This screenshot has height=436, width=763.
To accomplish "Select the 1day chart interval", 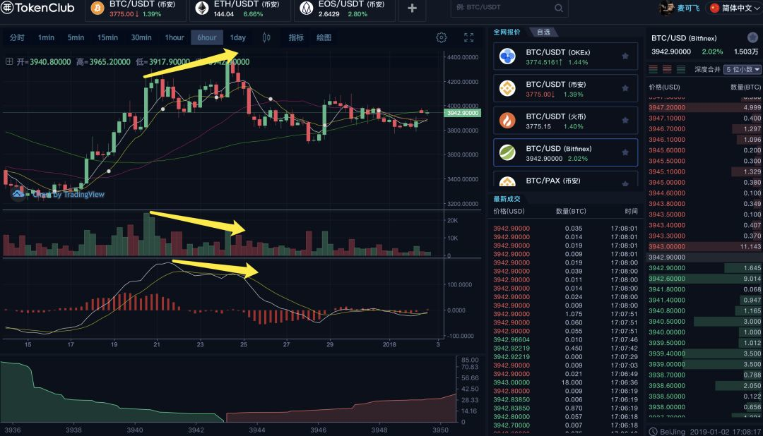I will [x=238, y=37].
